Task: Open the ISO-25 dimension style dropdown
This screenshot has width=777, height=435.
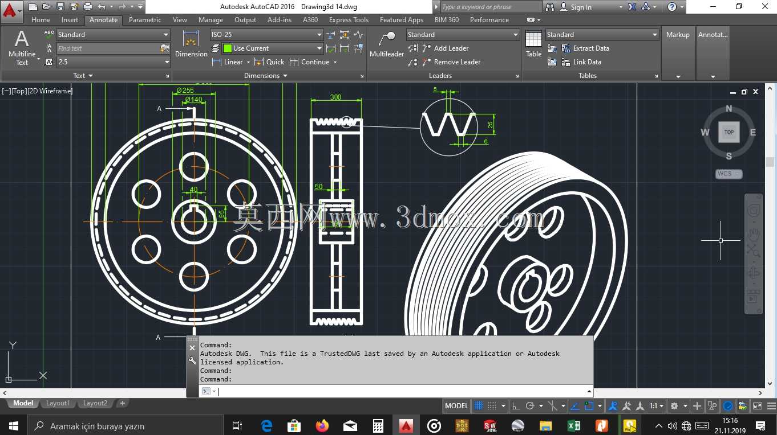Action: (267, 35)
